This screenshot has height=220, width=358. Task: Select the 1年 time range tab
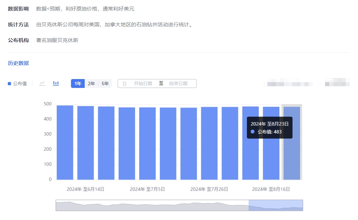coord(78,83)
